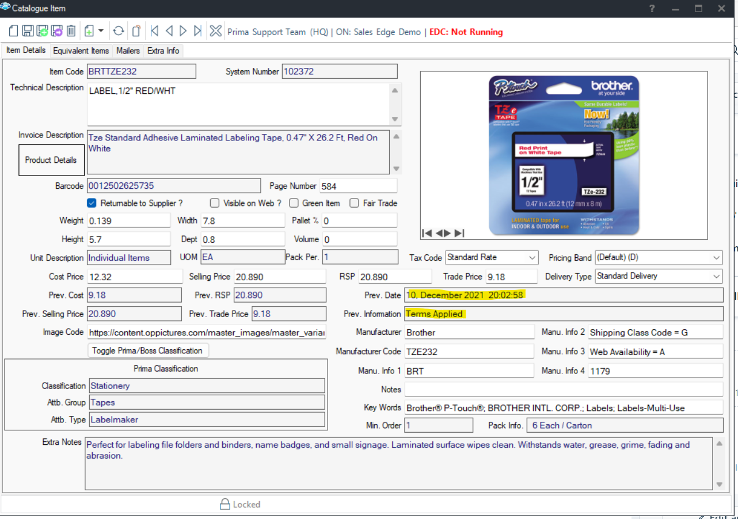Click into the Manu. Info 2 field
The width and height of the screenshot is (738, 519).
(655, 332)
